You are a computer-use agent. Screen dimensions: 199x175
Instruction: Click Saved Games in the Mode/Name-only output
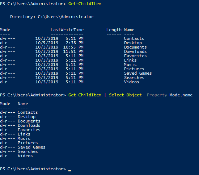[31, 147]
